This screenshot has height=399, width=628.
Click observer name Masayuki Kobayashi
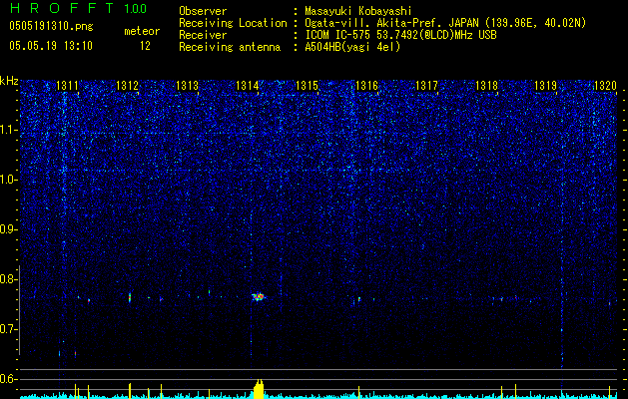pos(358,12)
